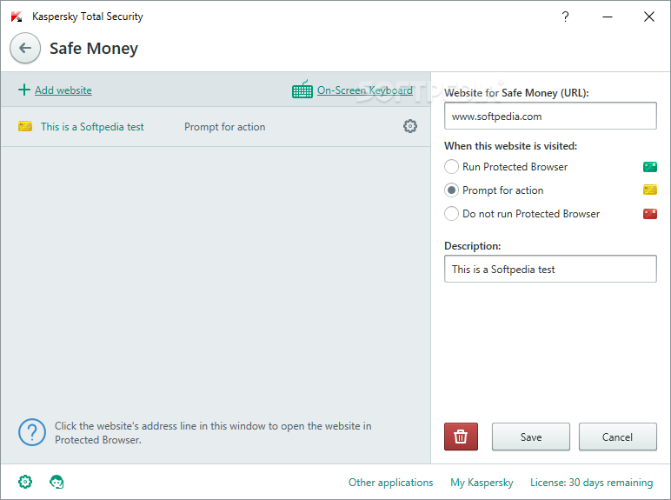Click the Kaspersky Total Security title text
Viewport: 671px width, 500px height.
tap(88, 17)
